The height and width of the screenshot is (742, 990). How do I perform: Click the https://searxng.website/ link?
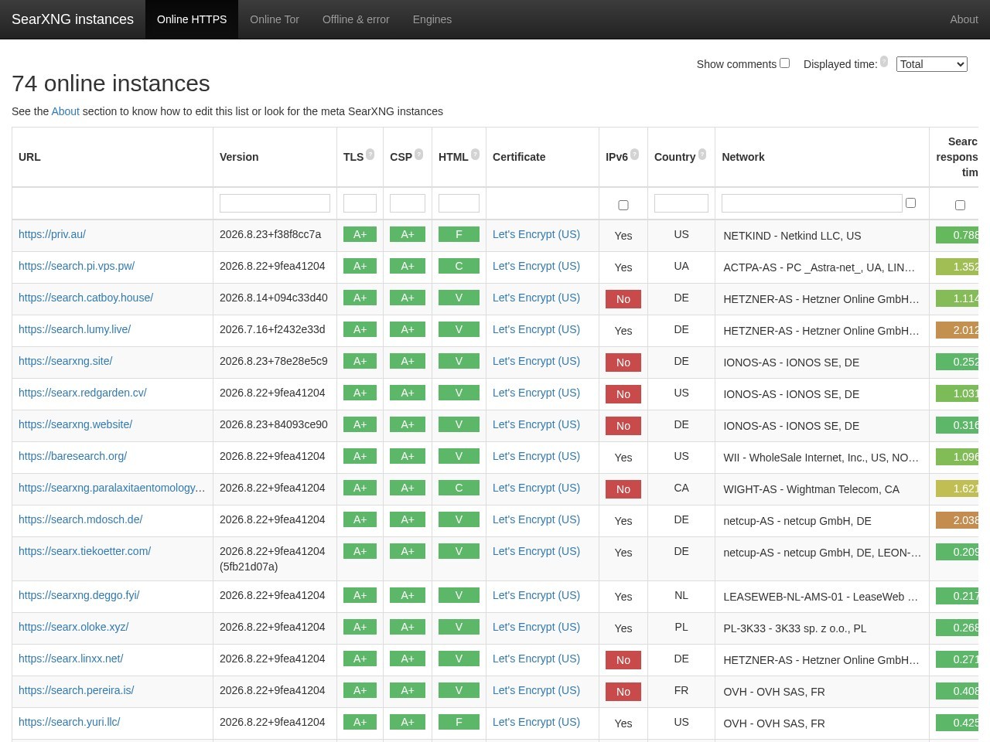pos(75,424)
